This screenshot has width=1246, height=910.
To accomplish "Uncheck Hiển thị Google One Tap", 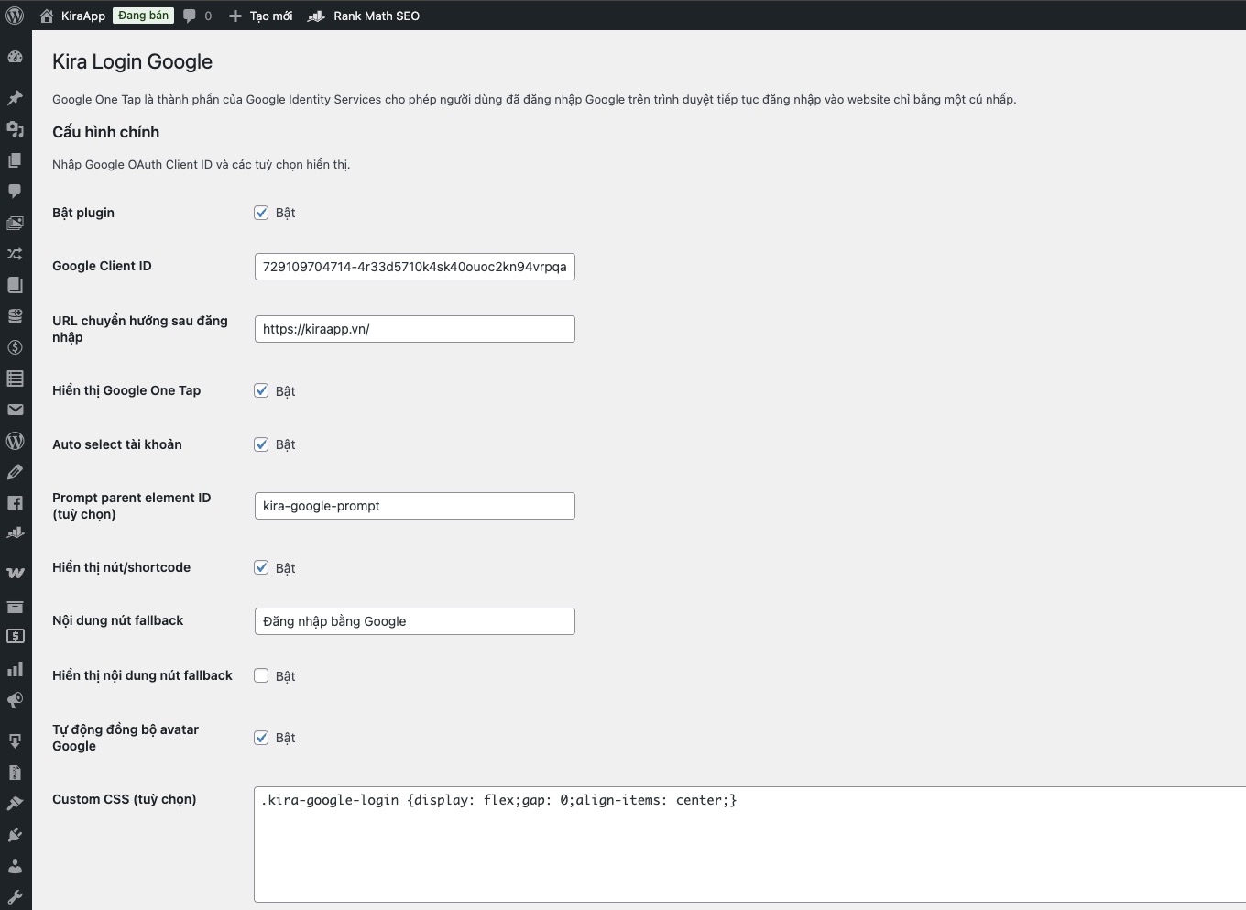I will 261,390.
